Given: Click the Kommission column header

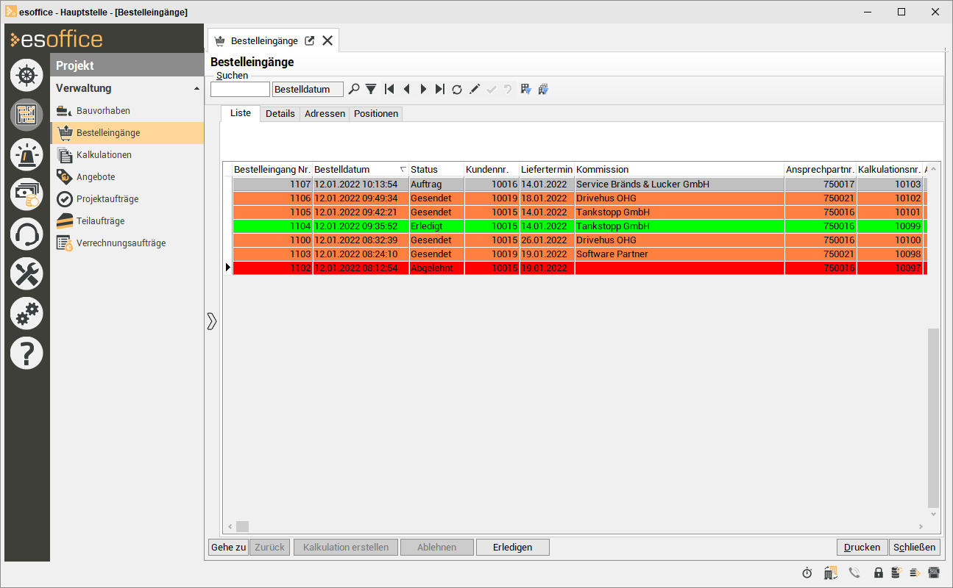Looking at the screenshot, I should coord(679,170).
